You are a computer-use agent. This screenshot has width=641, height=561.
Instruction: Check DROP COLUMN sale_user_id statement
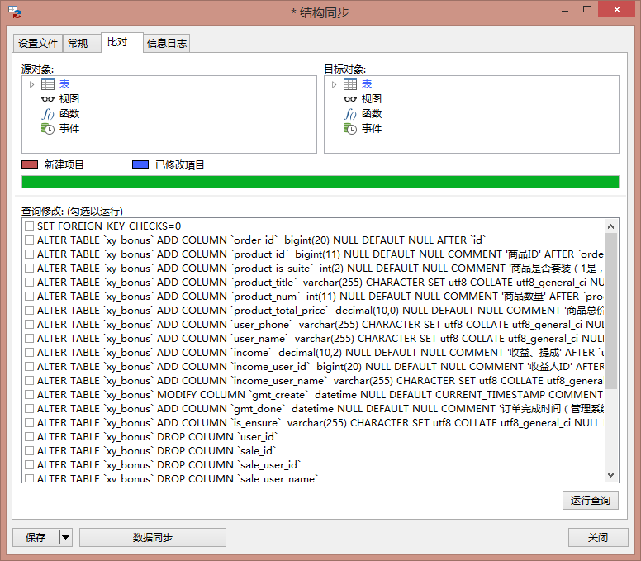(x=29, y=465)
